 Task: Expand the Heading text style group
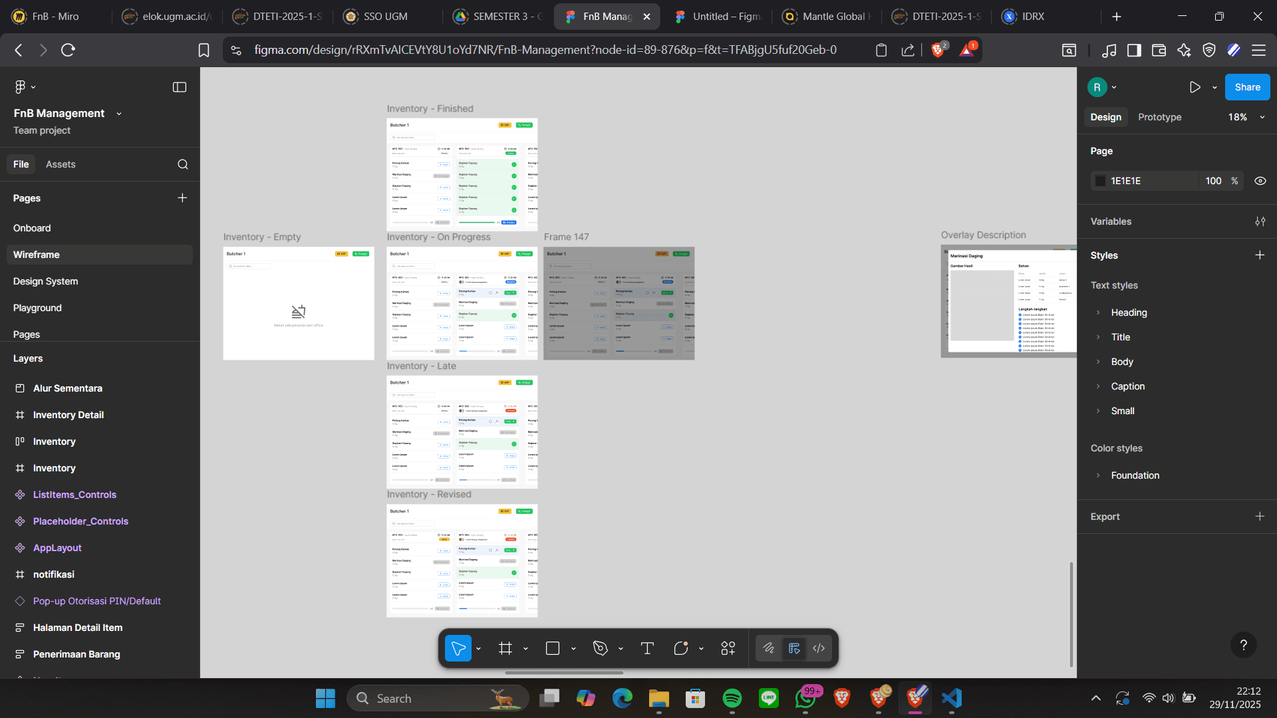[1098, 312]
